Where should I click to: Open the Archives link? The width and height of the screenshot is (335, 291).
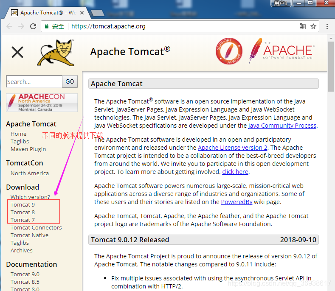click(x=22, y=250)
